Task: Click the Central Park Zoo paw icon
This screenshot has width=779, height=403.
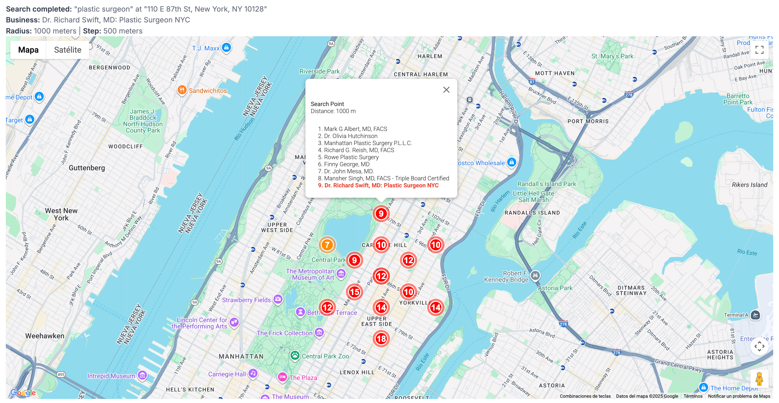Action: click(295, 356)
